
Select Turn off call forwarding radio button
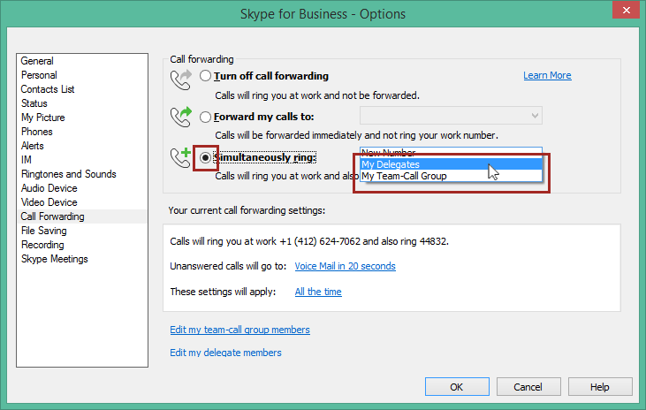click(206, 76)
